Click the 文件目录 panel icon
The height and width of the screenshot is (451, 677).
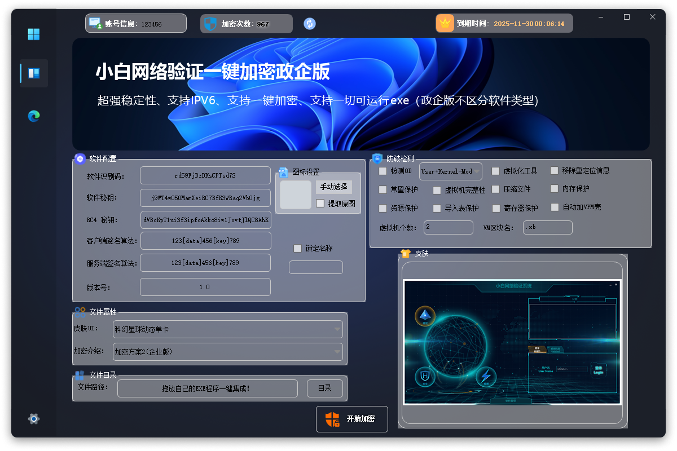pos(78,375)
